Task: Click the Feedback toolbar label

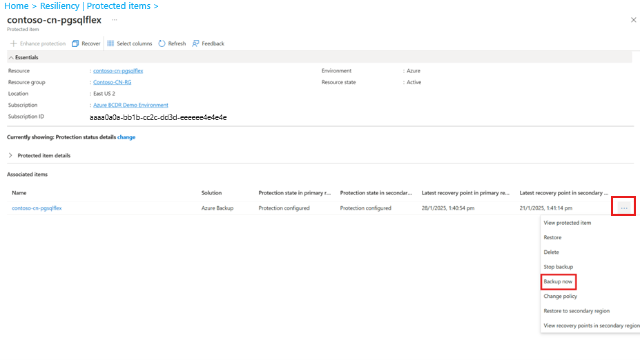Action: point(213,43)
